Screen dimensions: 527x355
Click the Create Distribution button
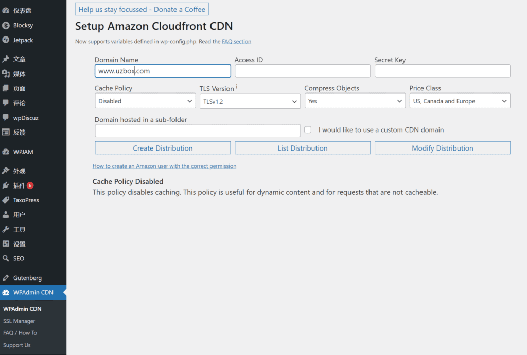point(163,148)
